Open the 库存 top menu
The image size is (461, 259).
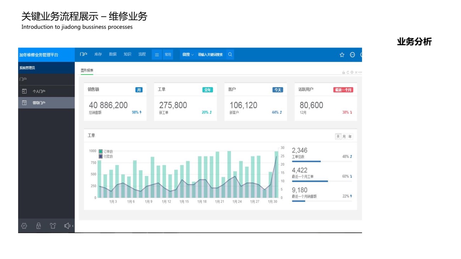pyautogui.click(x=98, y=54)
